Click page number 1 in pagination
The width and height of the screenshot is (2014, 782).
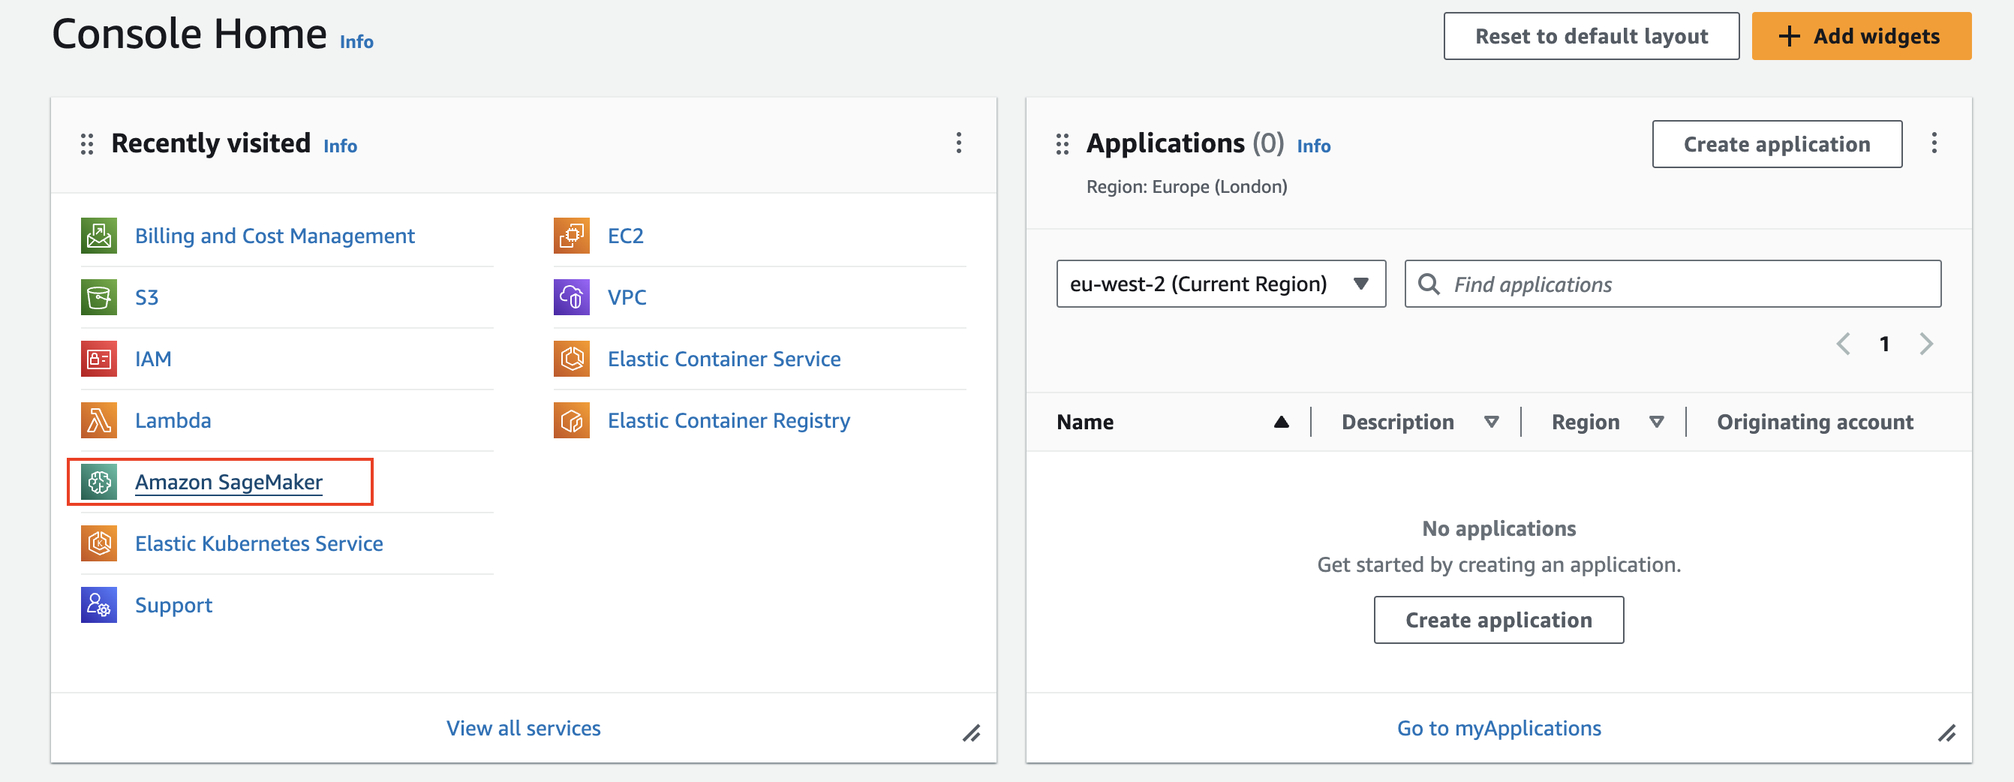pos(1884,344)
